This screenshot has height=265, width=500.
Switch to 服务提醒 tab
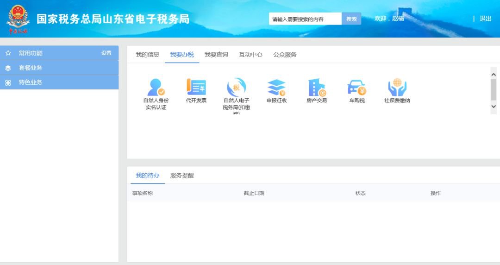pos(181,176)
